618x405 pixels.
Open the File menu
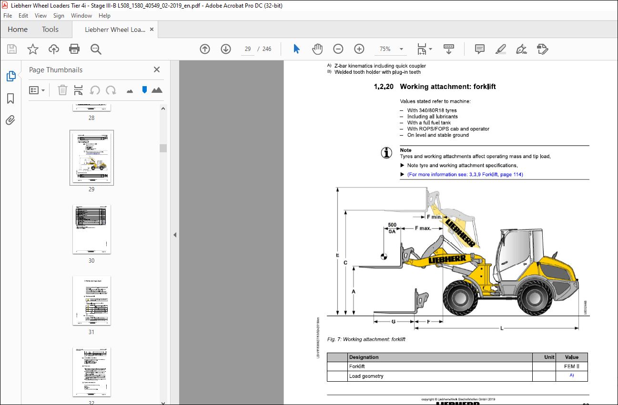click(x=8, y=16)
